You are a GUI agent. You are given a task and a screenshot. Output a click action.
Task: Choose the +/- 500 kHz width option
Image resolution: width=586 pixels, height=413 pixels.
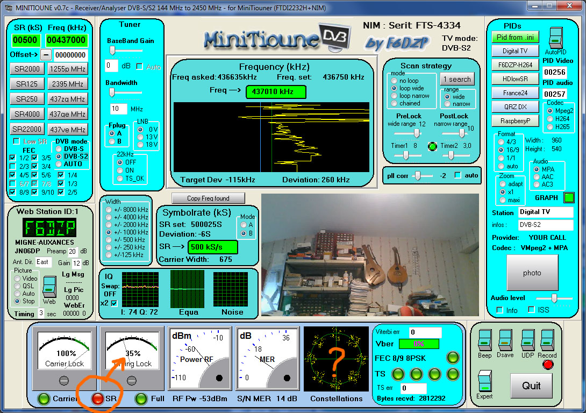[x=109, y=240]
